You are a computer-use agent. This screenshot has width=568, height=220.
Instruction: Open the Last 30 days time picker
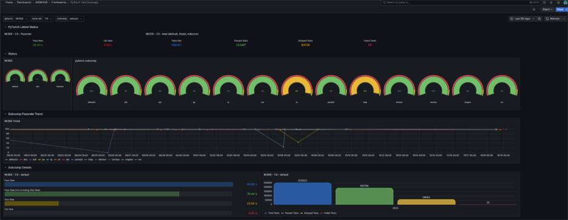tap(522, 18)
